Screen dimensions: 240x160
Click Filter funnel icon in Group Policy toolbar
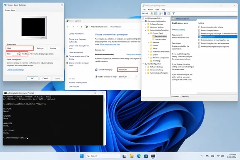174,13
